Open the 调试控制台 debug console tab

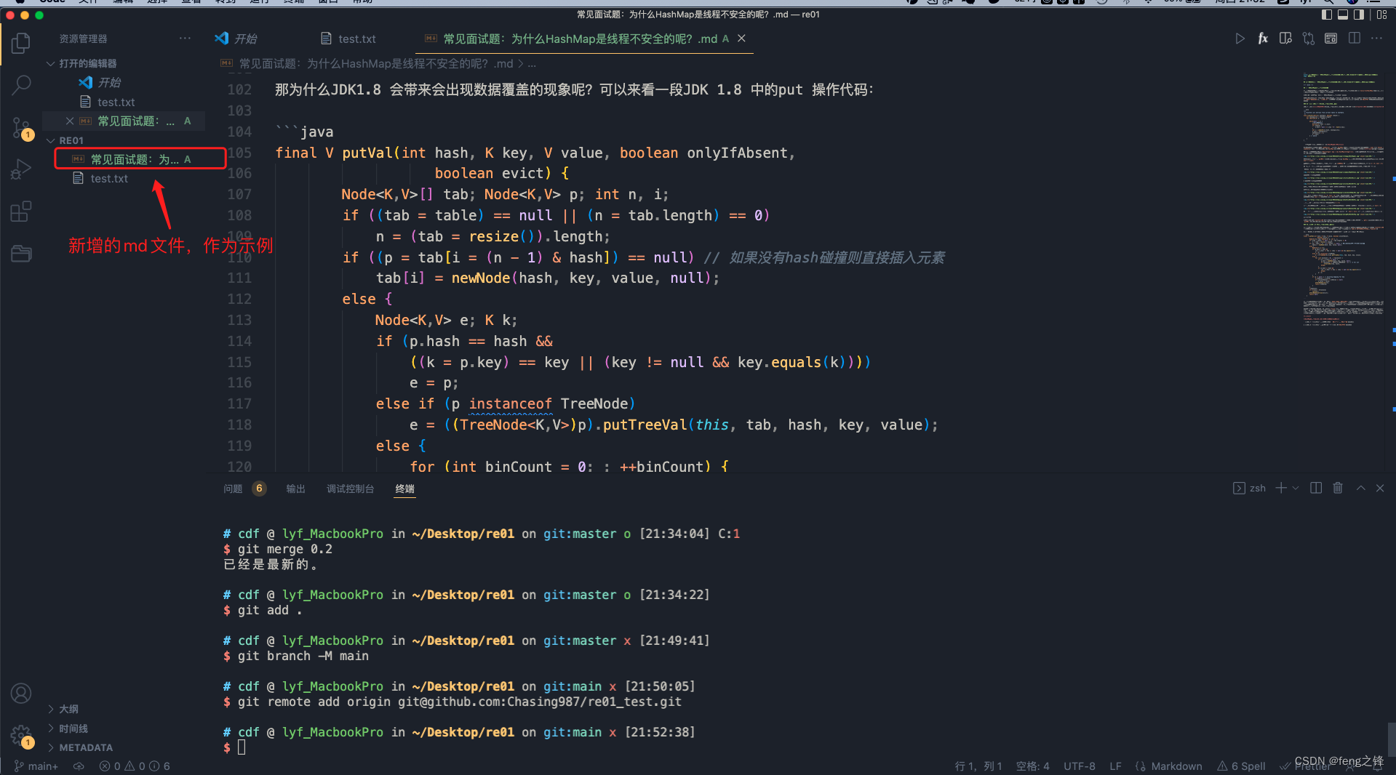(350, 489)
